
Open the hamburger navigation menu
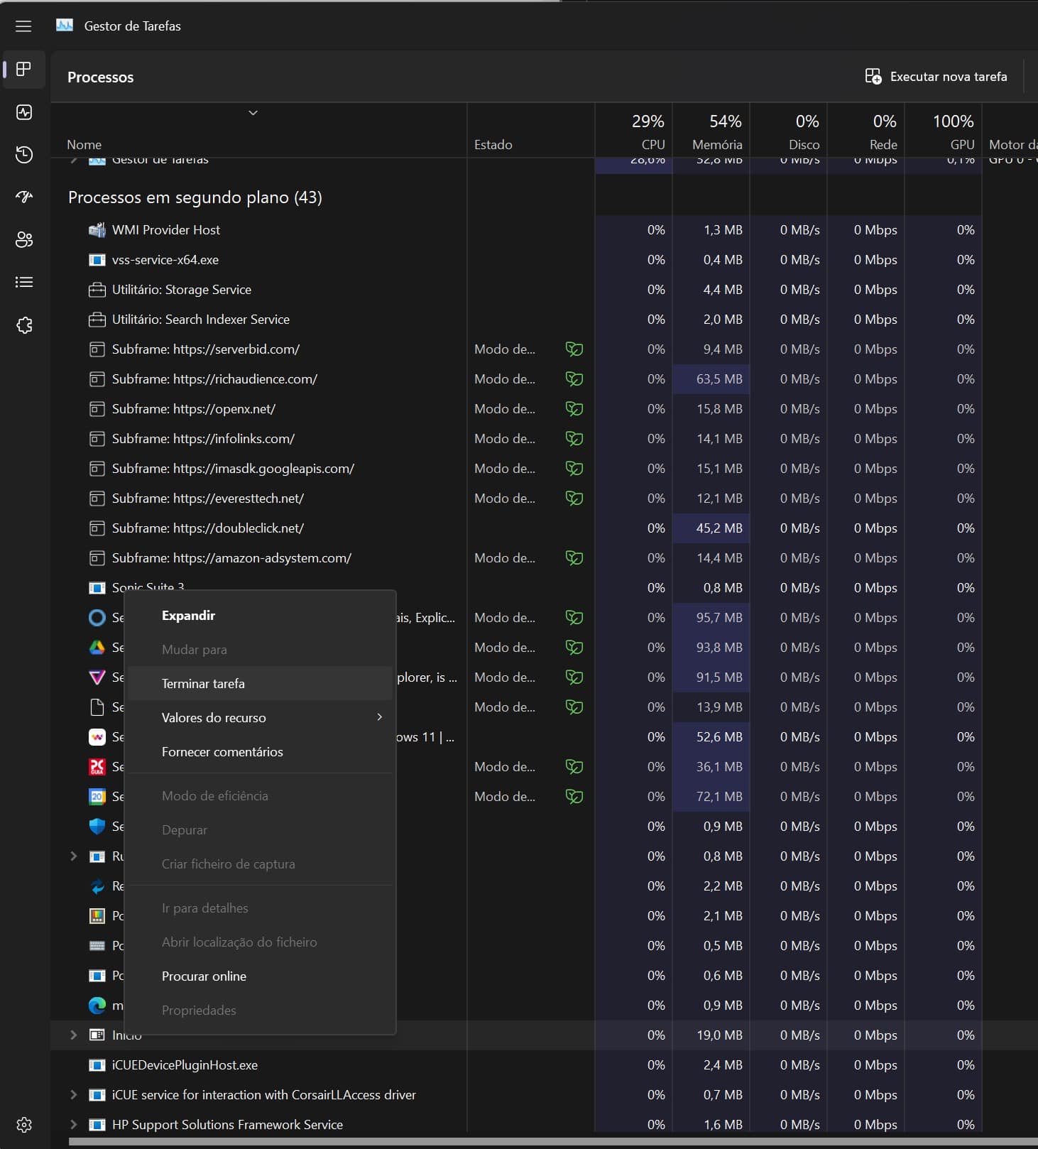pos(23,26)
